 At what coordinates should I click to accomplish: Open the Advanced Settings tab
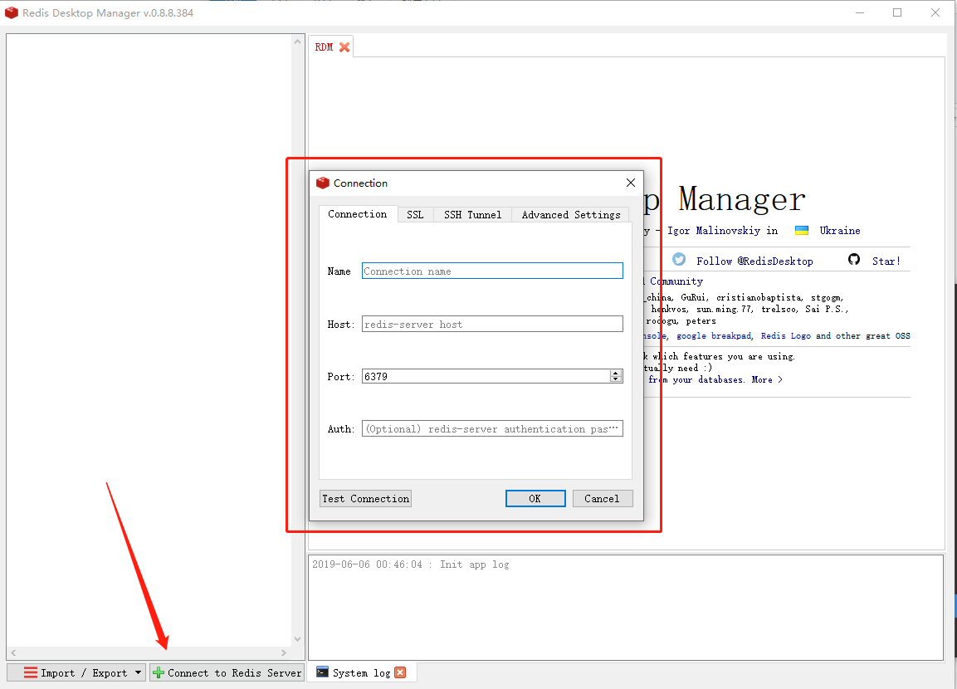[x=571, y=215]
